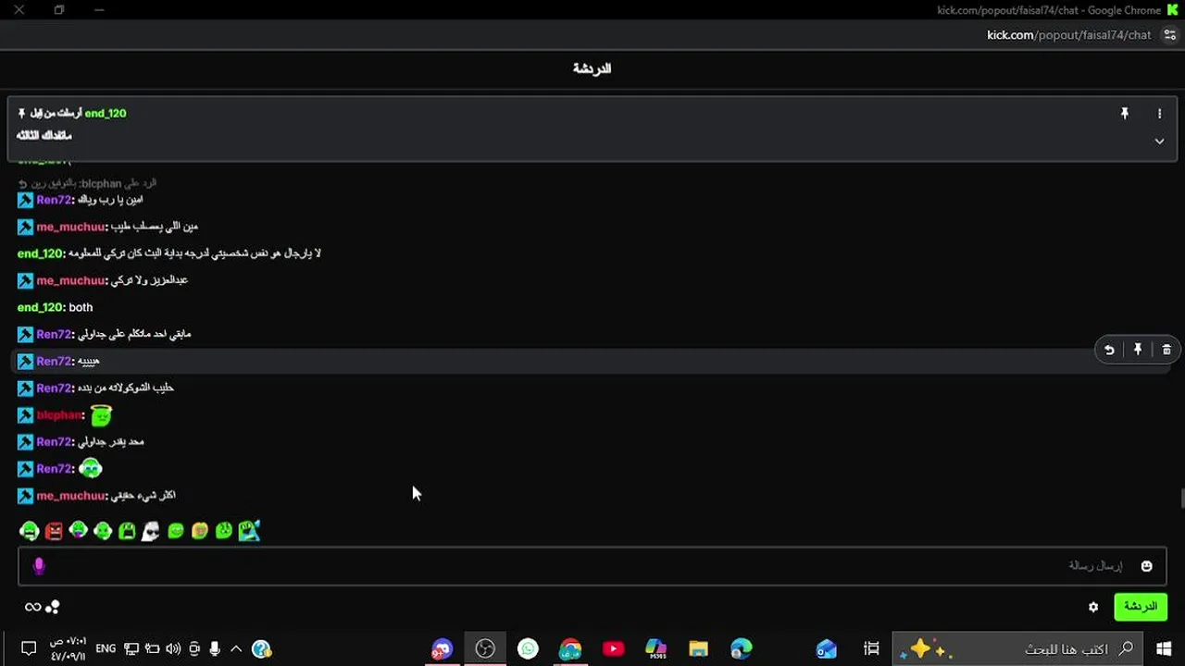
Task: Click the battery icon in system tray
Action: pos(152,648)
